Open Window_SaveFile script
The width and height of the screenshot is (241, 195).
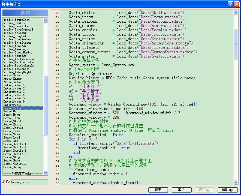pyautogui.click(x=16, y=26)
